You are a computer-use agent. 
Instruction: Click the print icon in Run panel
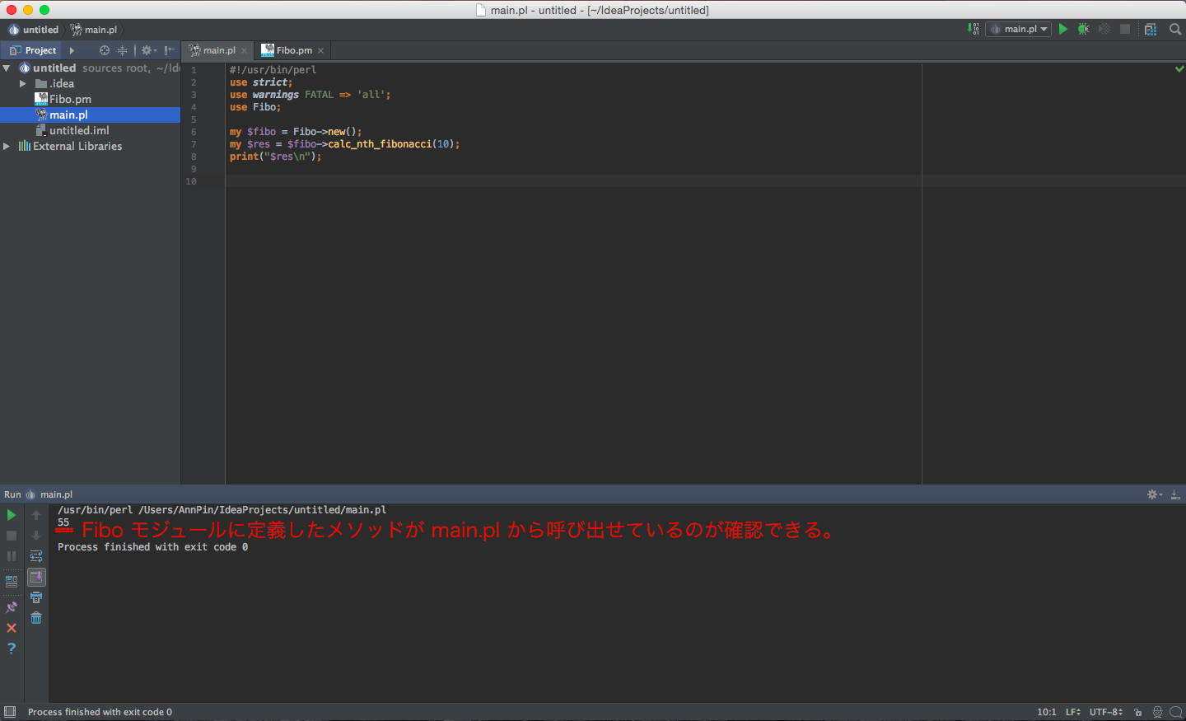(36, 597)
